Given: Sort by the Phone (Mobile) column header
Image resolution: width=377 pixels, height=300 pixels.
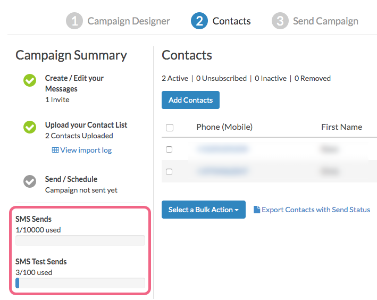Looking at the screenshot, I should click(x=224, y=127).
